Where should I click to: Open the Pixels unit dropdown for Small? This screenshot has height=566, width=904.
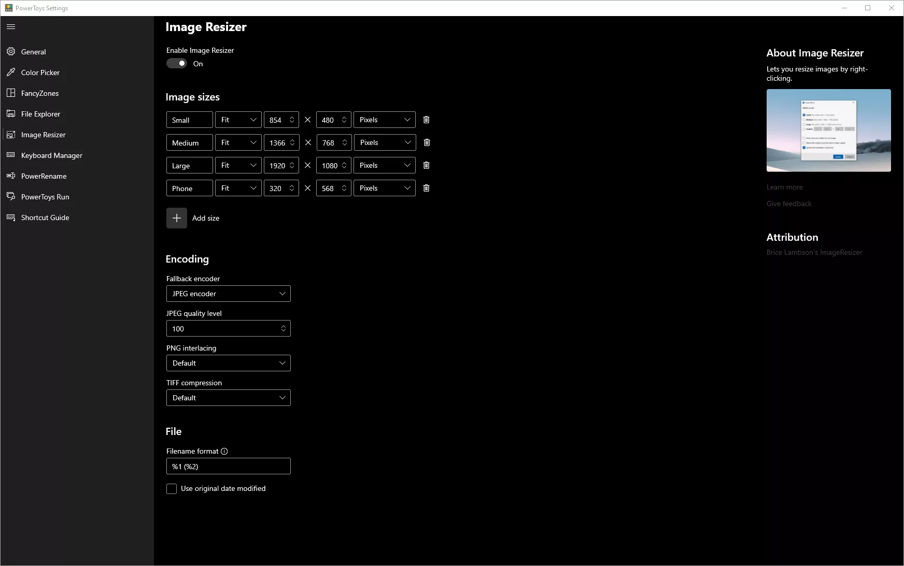[385, 120]
